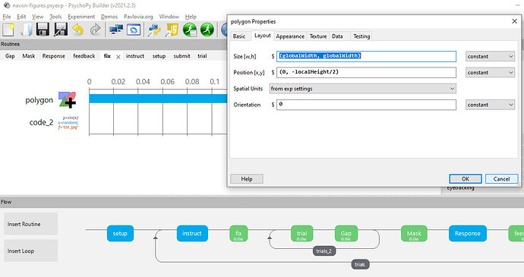Click the Open file toolbar icon

[x=26, y=30]
